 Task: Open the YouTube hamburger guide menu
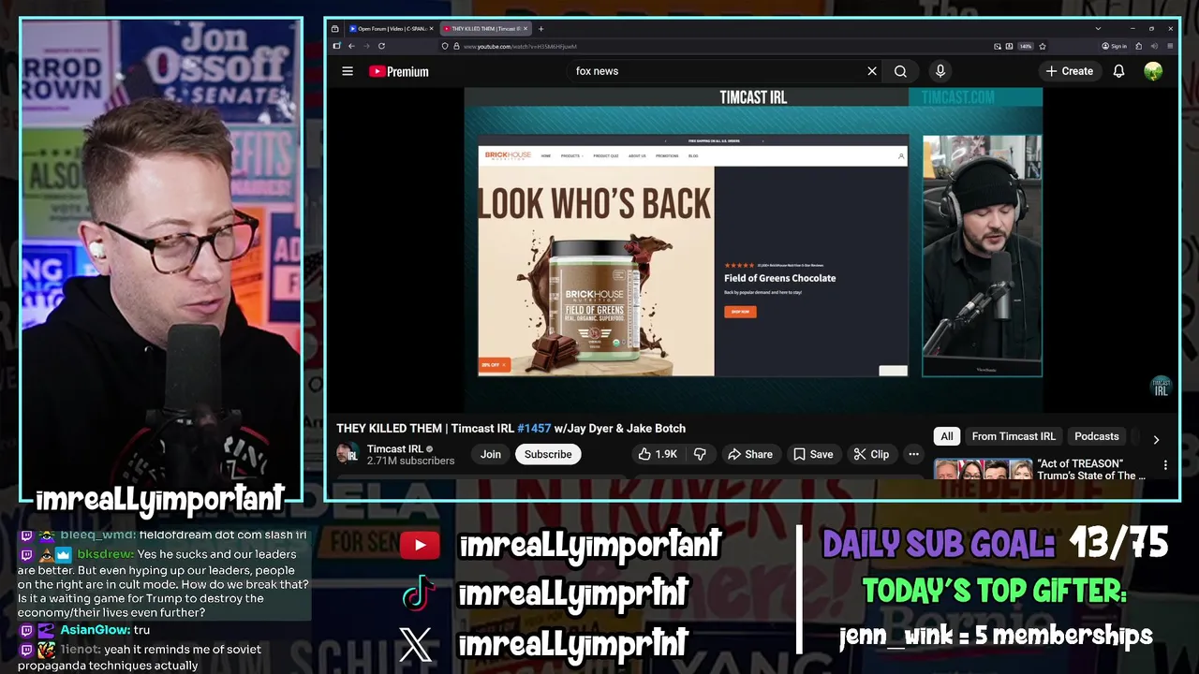348,71
